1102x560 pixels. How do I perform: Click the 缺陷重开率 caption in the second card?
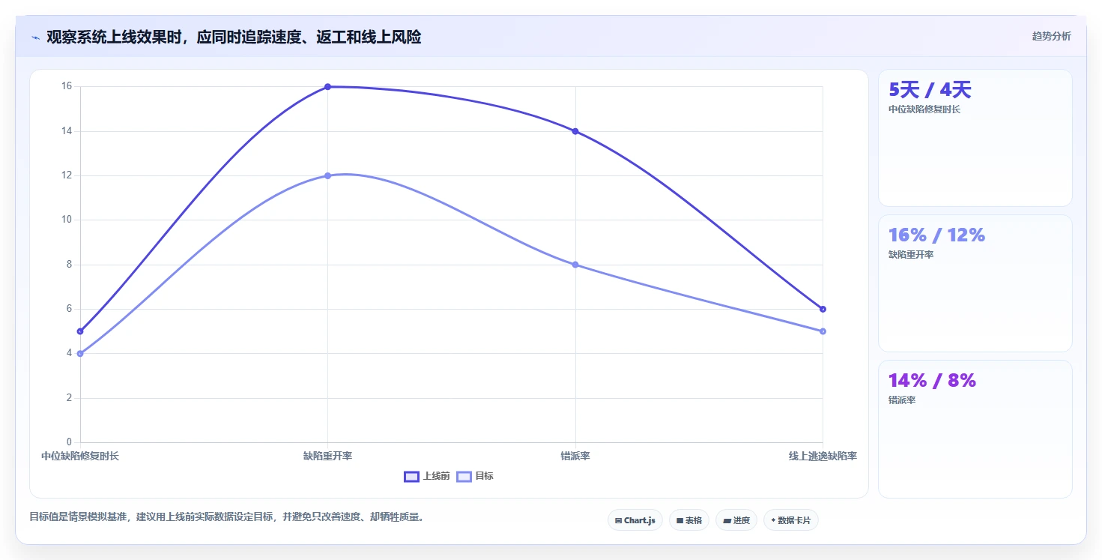(x=911, y=255)
